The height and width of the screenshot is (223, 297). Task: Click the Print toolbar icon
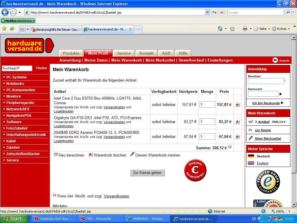pos(245,29)
